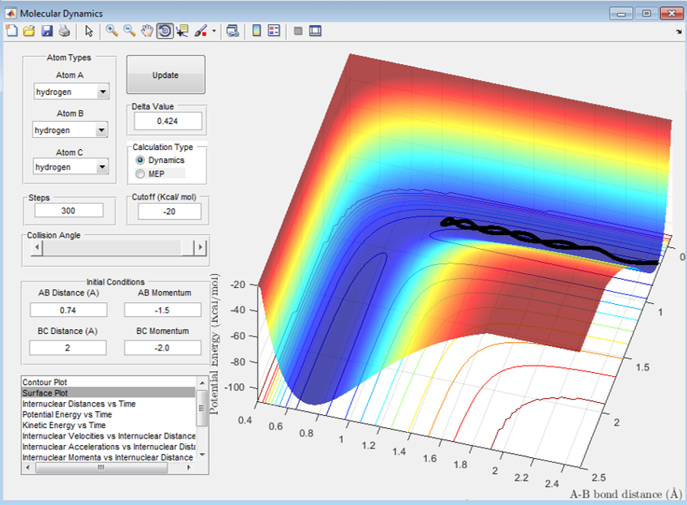Click the Print Figure icon
The width and height of the screenshot is (687, 505).
pos(64,31)
